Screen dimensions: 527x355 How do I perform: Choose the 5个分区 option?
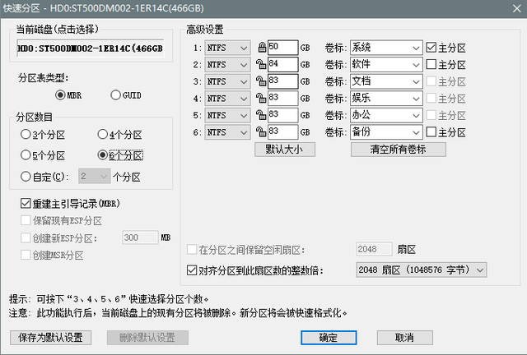[x=43, y=155]
